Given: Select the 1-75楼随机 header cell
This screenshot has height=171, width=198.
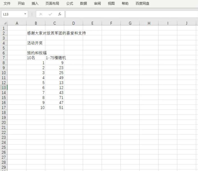Looking at the screenshot, I should click(55, 58).
